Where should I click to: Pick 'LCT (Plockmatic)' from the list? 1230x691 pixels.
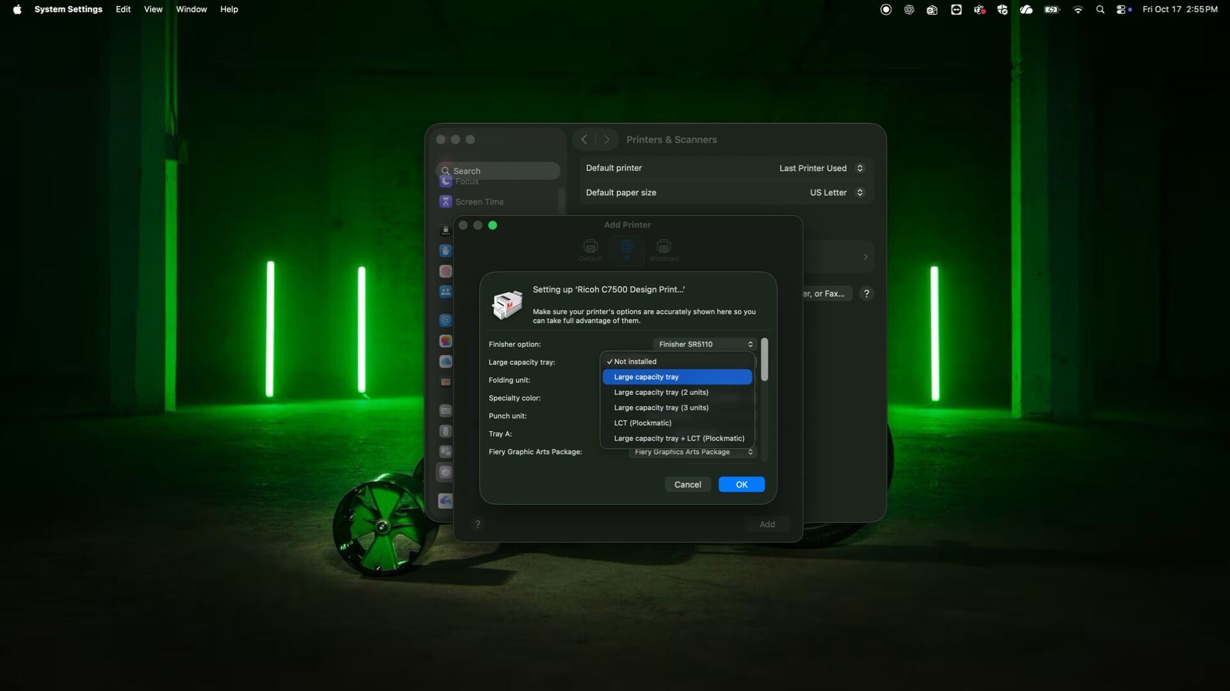[642, 423]
